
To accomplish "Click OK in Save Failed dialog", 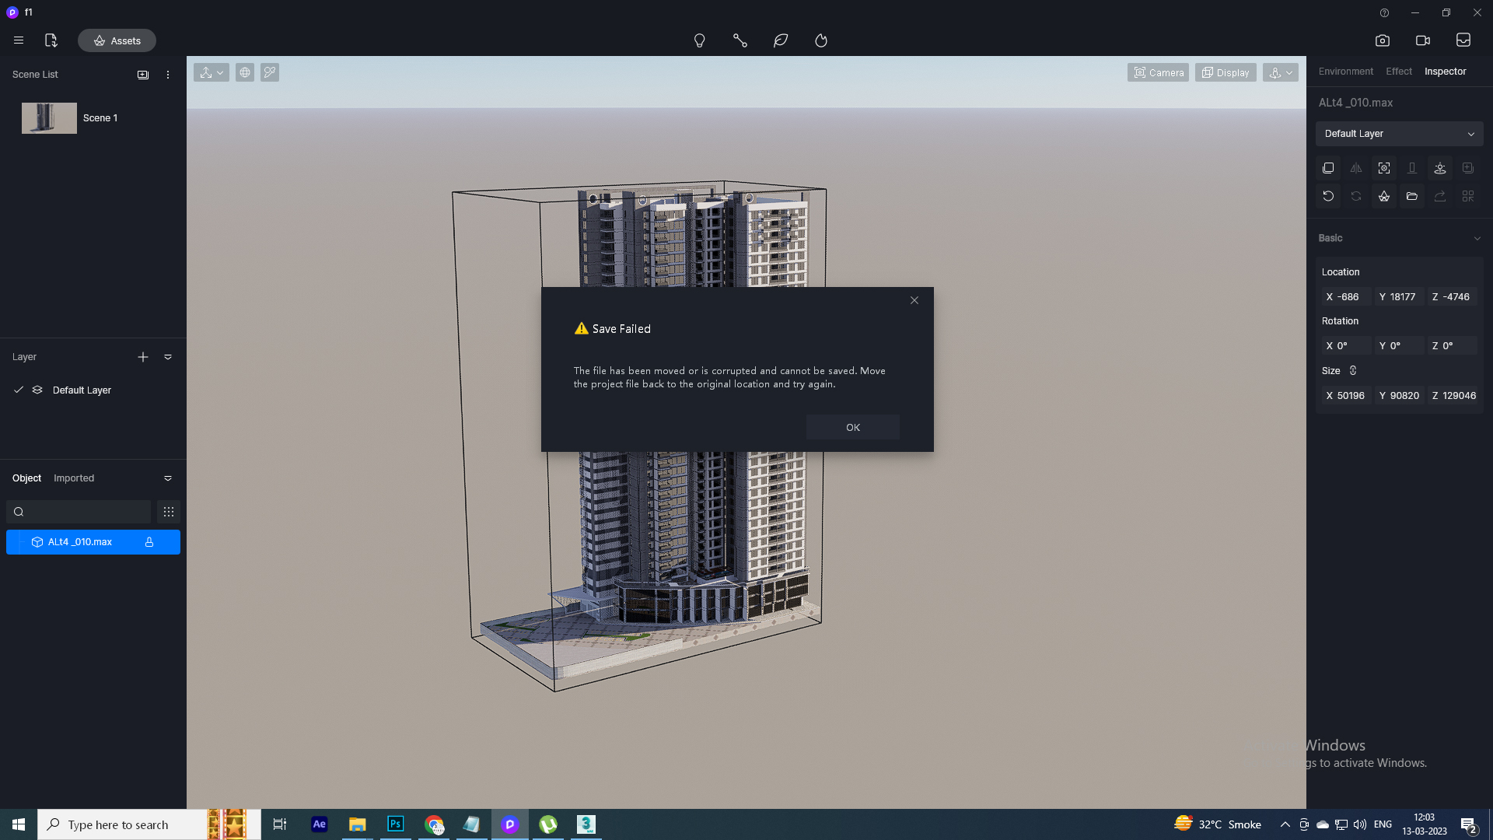I will [852, 427].
